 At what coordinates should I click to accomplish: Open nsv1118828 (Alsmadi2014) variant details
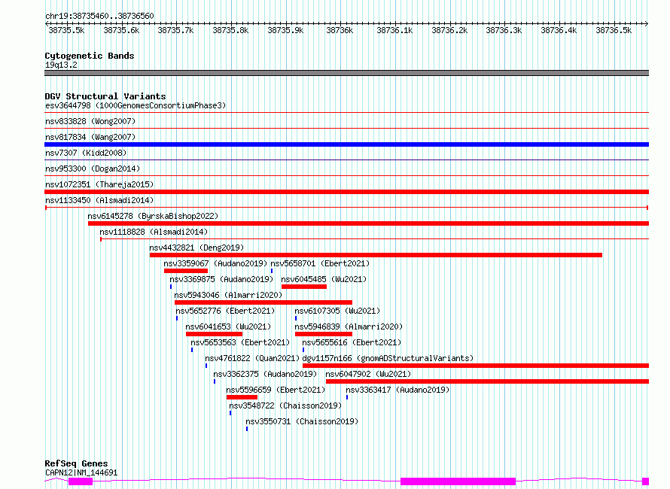pyautogui.click(x=154, y=232)
